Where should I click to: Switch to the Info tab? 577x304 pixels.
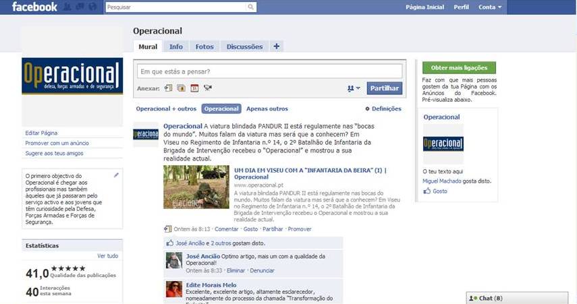click(x=176, y=47)
